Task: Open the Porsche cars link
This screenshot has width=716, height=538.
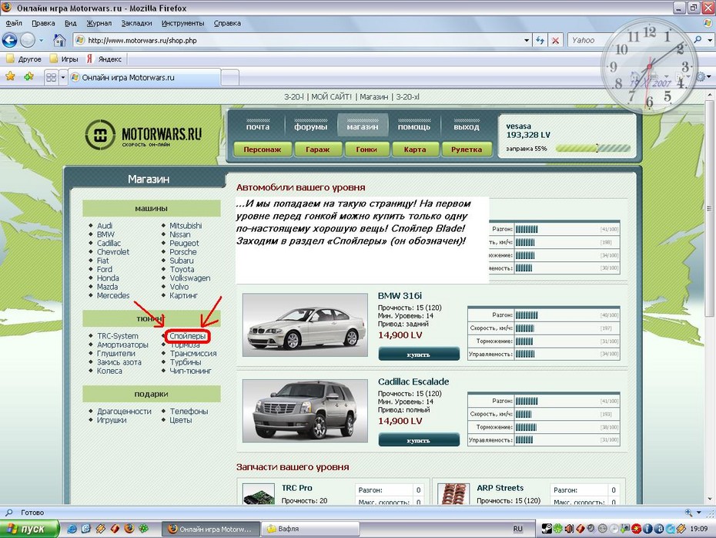Action: (183, 252)
